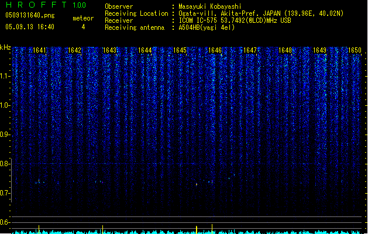The image size is (368, 234).
Task: Click the 1643 time marker
Action: pyautogui.click(x=109, y=50)
